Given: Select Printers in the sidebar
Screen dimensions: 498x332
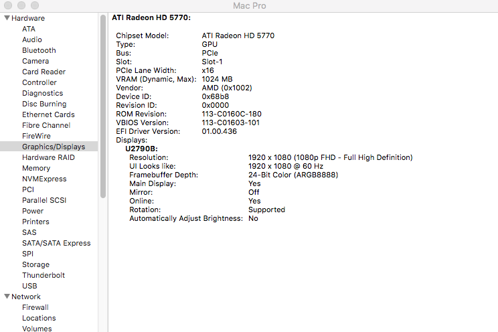Looking at the screenshot, I should pos(35,222).
